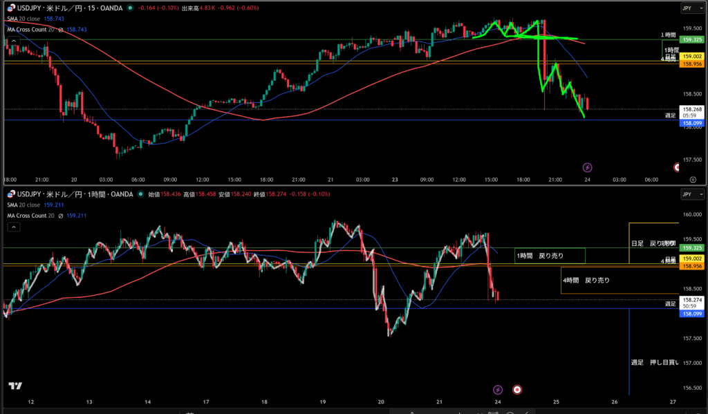The width and height of the screenshot is (708, 414).
Task: Collapse the indicator legend on the top chart
Action: [14, 39]
